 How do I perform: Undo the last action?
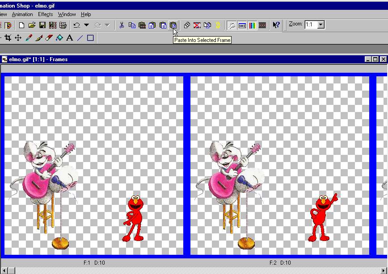[x=77, y=25]
